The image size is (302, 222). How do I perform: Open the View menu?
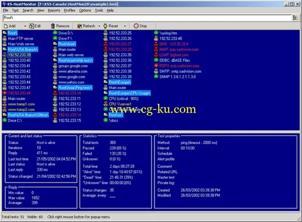click(x=41, y=11)
